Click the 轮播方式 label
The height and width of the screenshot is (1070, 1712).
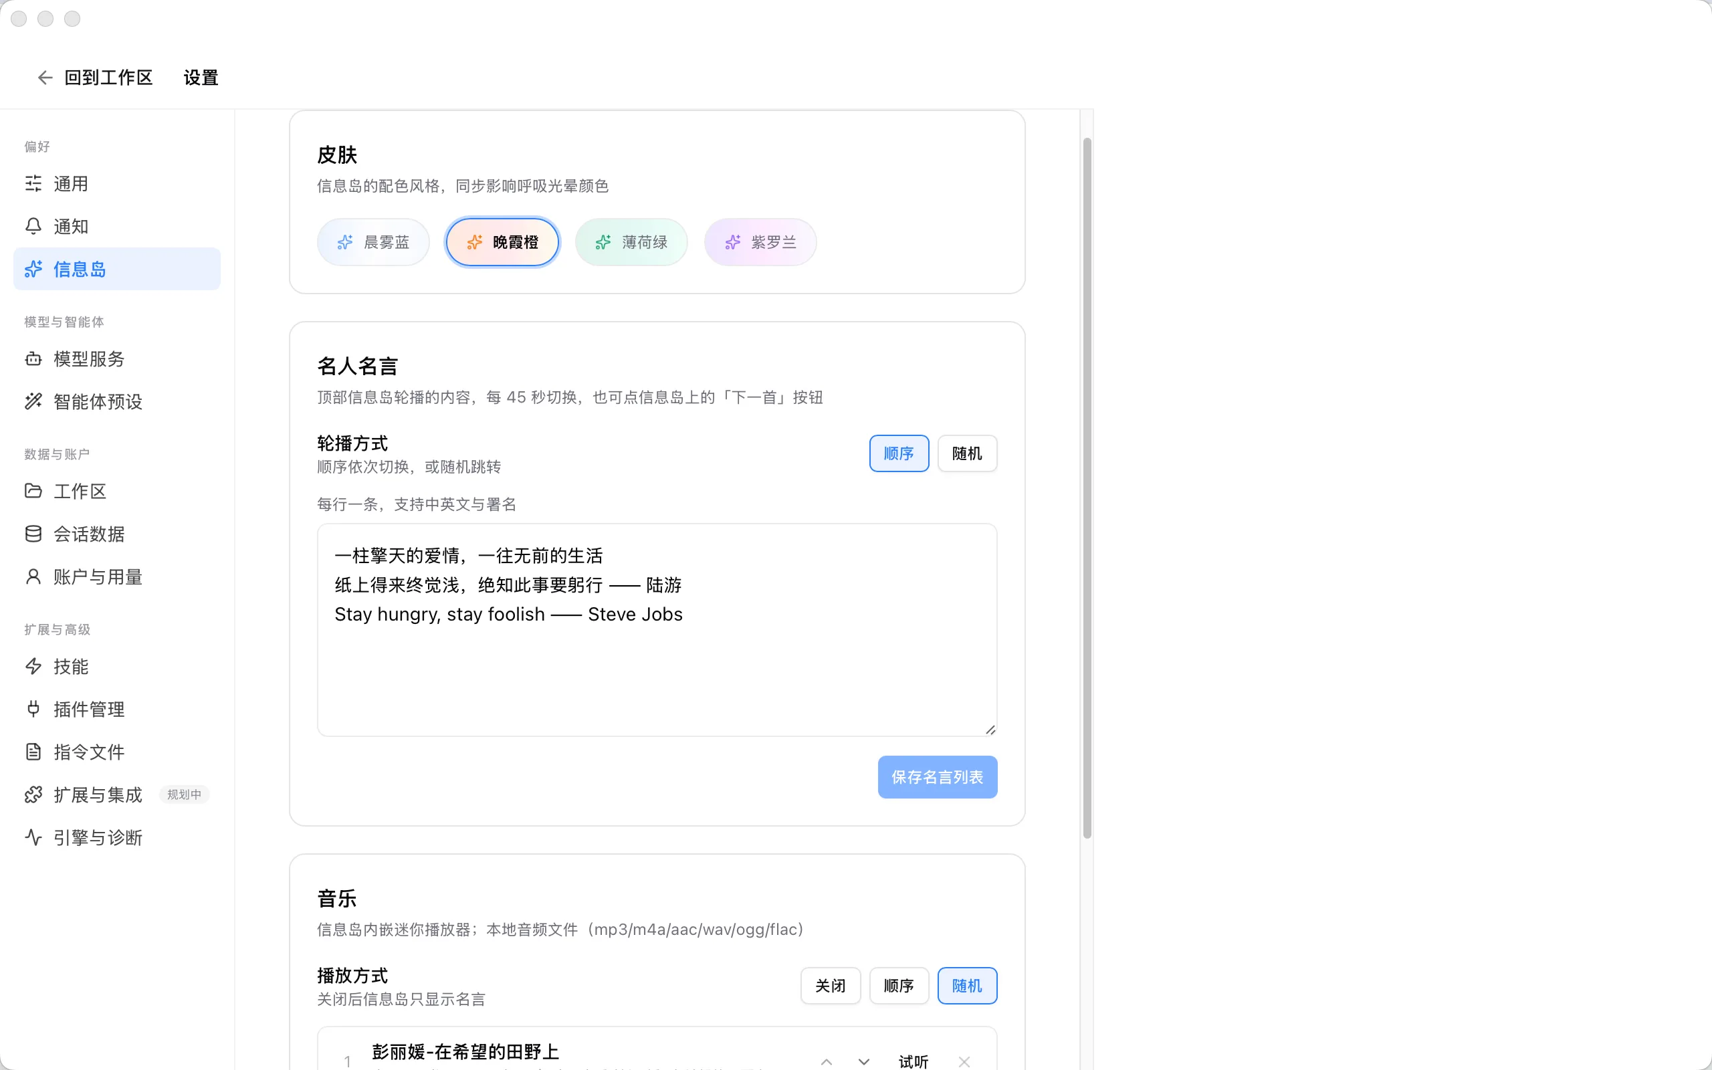(x=352, y=443)
